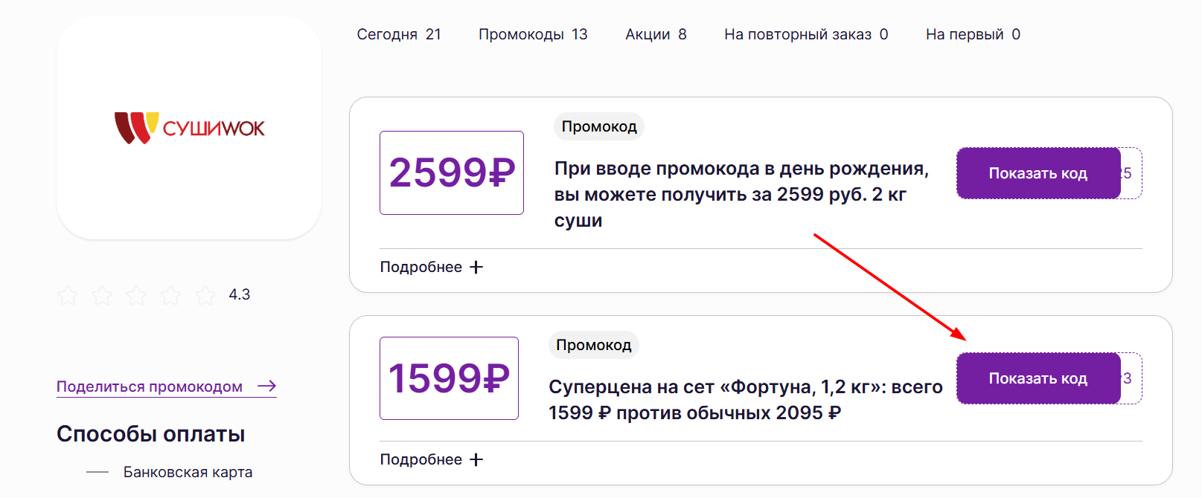Click the bank card payment icon

point(97,471)
